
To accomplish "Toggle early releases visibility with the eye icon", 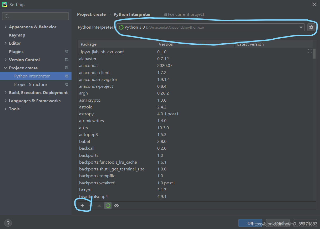I will (116, 206).
